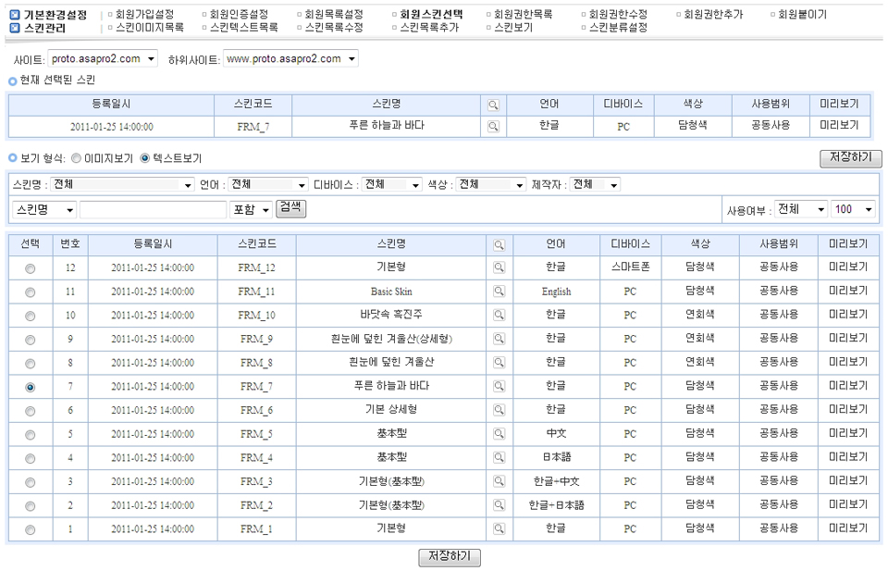Click magnifier icon in FRM_3 row
The image size is (888, 571).
(x=499, y=482)
